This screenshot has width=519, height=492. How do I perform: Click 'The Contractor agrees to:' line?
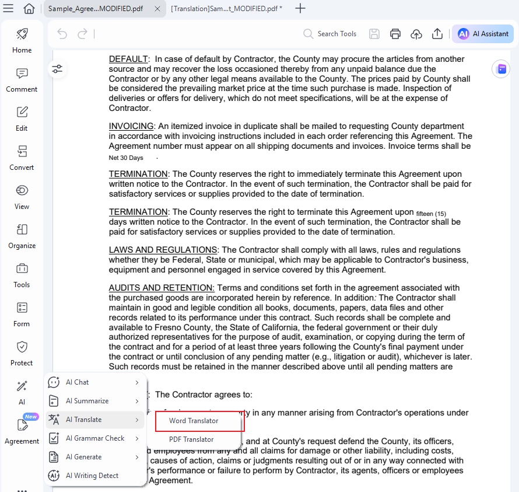pyautogui.click(x=204, y=395)
